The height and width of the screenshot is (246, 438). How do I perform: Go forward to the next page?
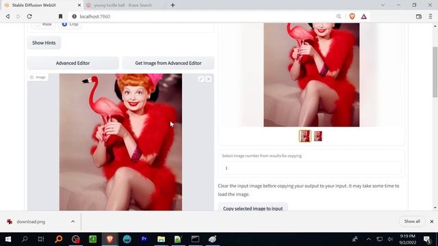pos(18,16)
